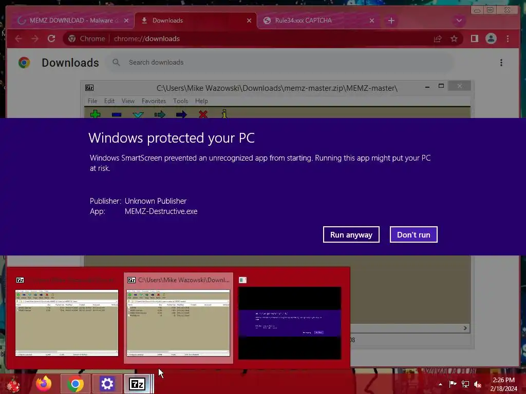Viewport: 526px width, 394px height.
Task: Close the MEMZ DOWNLOAD tab
Action: pos(126,21)
